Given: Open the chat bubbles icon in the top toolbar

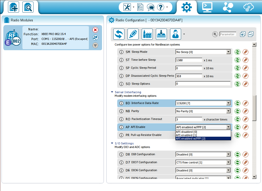Looking at the screenshot, I should click(150, 7).
